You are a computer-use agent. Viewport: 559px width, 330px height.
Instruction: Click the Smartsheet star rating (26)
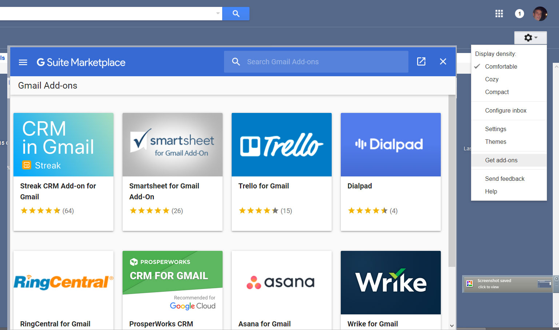pyautogui.click(x=156, y=211)
